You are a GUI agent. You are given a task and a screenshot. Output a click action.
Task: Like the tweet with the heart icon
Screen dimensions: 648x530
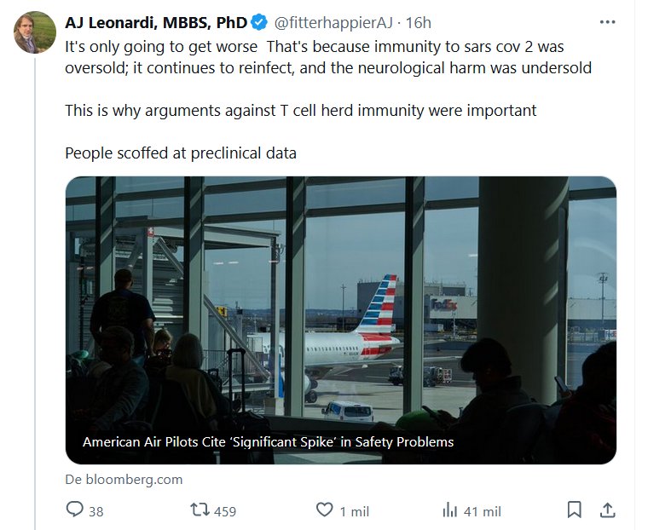[324, 510]
